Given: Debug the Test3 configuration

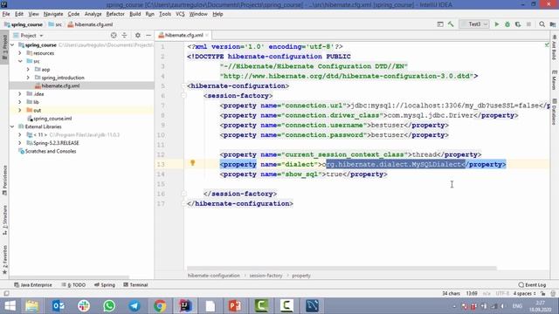Looking at the screenshot, I should tap(507, 24).
